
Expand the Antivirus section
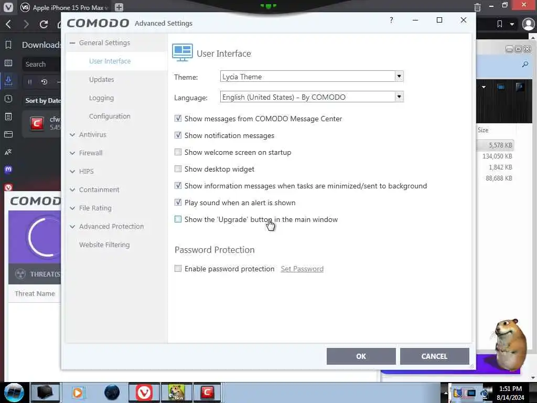coord(72,135)
